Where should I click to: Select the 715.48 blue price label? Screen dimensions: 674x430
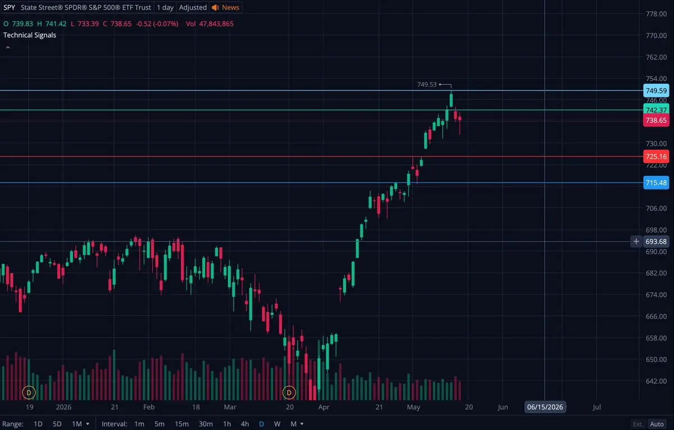click(656, 183)
